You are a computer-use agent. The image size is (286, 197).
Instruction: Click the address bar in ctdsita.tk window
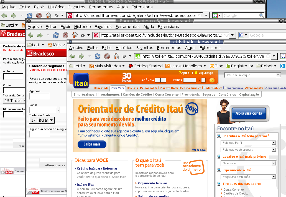[203, 56]
